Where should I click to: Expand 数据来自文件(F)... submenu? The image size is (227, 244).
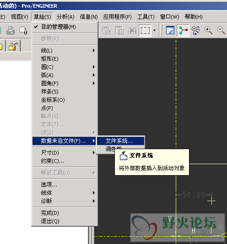(x=64, y=141)
